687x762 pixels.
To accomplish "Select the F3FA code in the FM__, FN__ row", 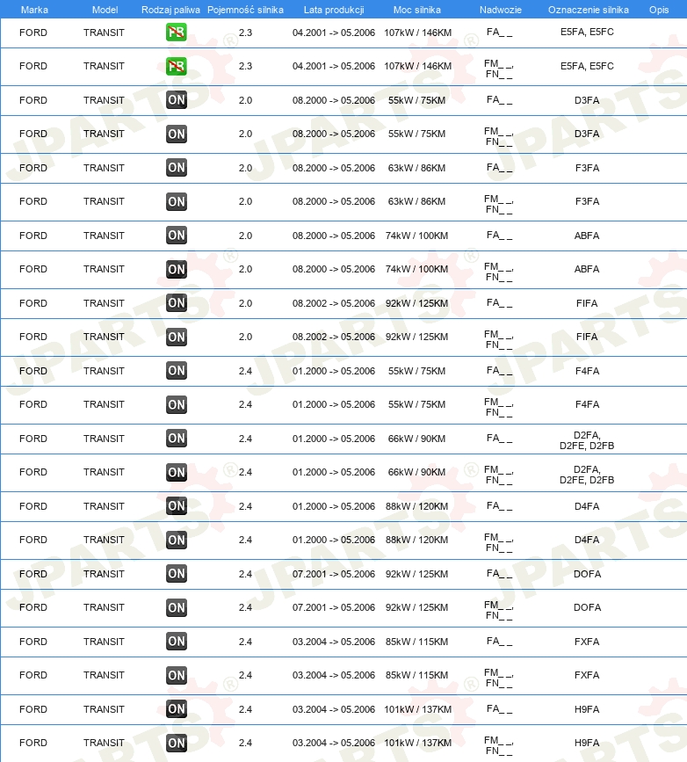I will point(587,201).
